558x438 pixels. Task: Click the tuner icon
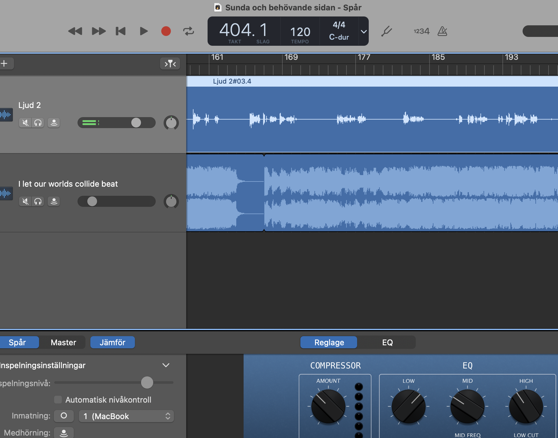click(386, 31)
